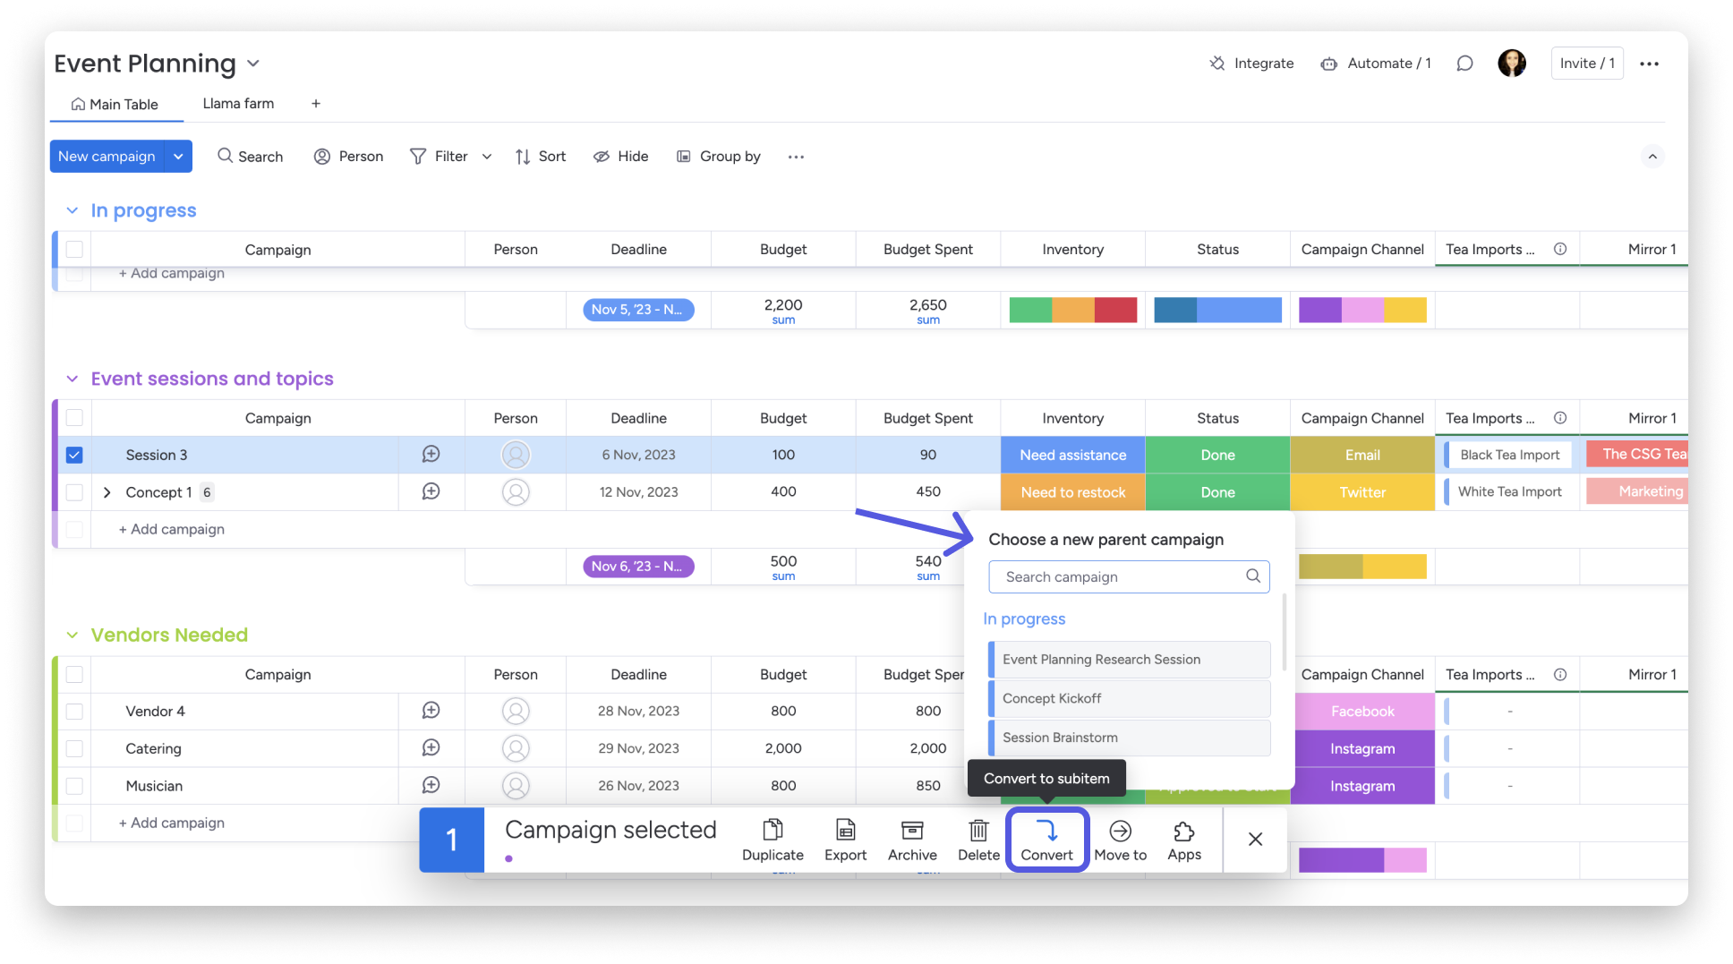This screenshot has width=1733, height=964.
Task: Open the Need assistance inventory label
Action: pyautogui.click(x=1072, y=455)
